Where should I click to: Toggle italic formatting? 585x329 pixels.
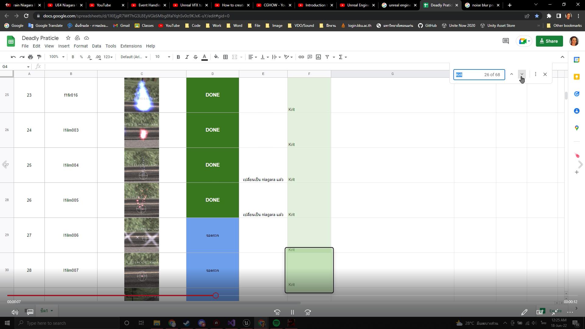point(187,57)
